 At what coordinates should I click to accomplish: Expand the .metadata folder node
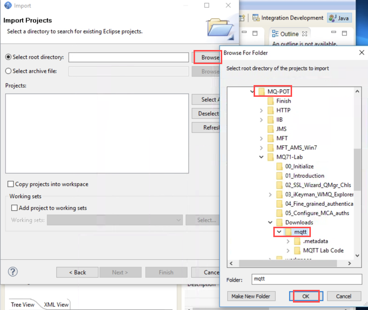288,241
